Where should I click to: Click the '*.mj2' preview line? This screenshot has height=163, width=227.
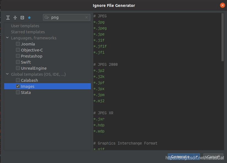coord(99,101)
